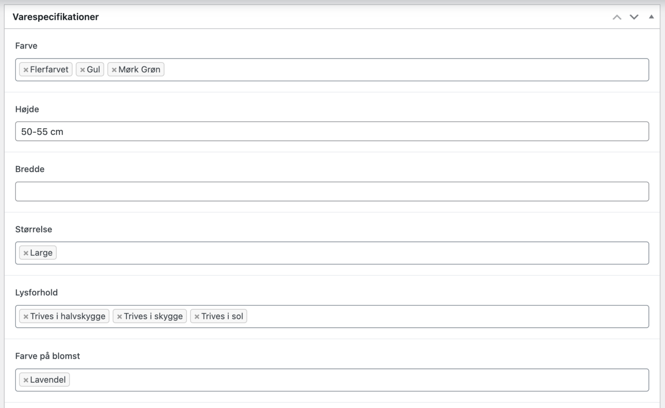Click the Varespecifikationer panel title
This screenshot has height=408, width=665.
click(x=56, y=17)
